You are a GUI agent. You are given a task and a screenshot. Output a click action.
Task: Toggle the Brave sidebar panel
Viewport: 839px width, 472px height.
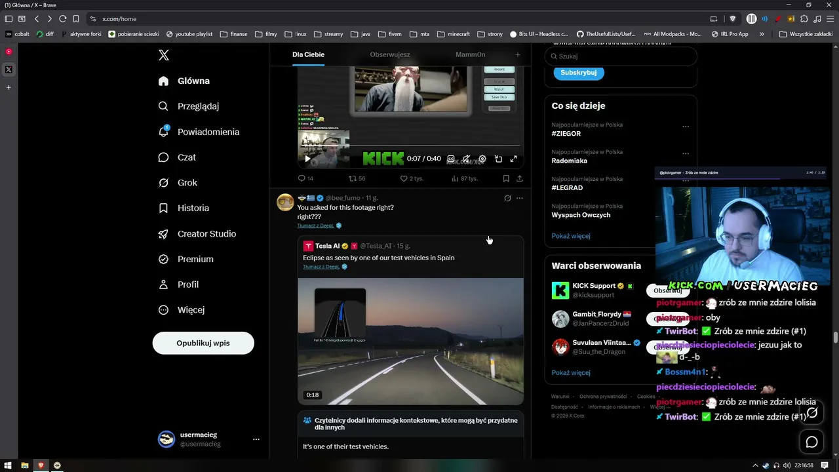pos(9,19)
